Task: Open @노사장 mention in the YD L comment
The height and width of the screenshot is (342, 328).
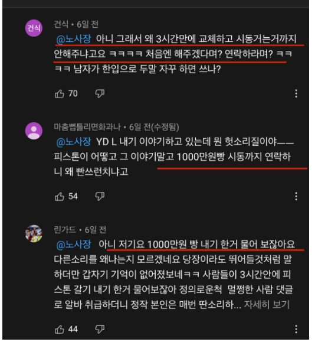Action: (74, 142)
